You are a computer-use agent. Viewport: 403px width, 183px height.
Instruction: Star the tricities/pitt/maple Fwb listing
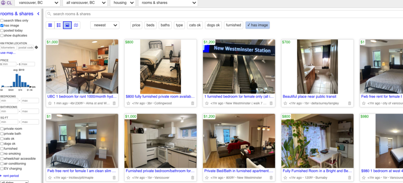[x=50, y=177]
